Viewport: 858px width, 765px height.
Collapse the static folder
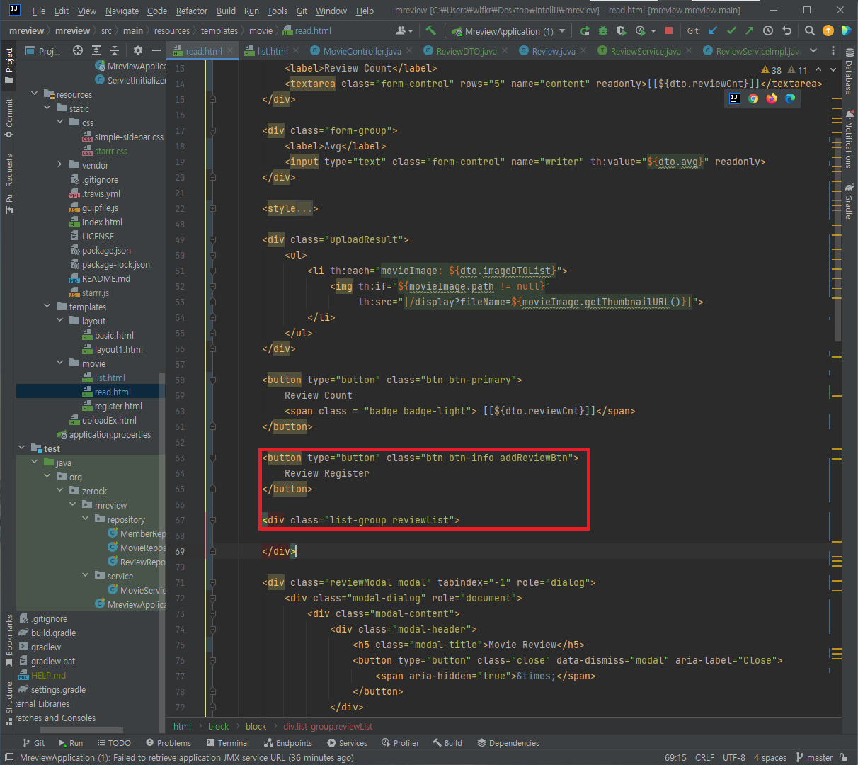tap(47, 108)
